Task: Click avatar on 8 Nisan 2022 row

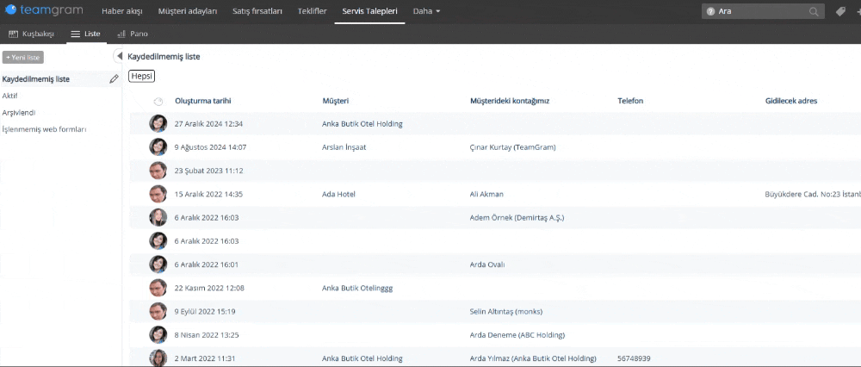Action: (x=158, y=334)
